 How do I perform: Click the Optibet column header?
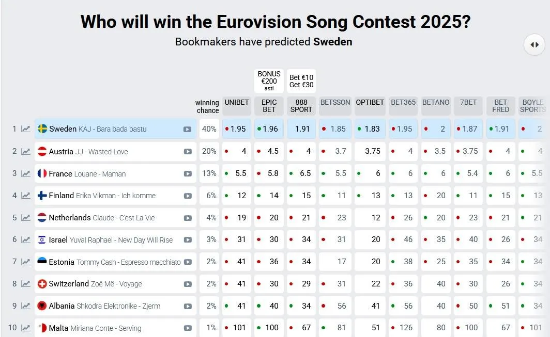pyautogui.click(x=370, y=106)
